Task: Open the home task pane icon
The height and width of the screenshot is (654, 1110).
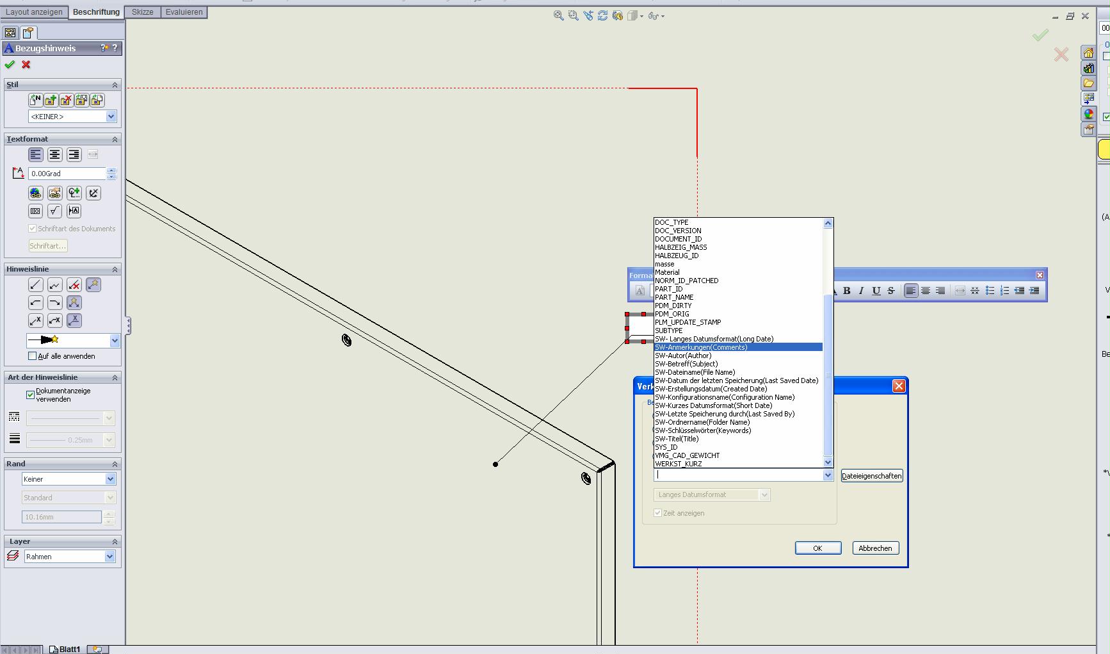Action: (1088, 53)
